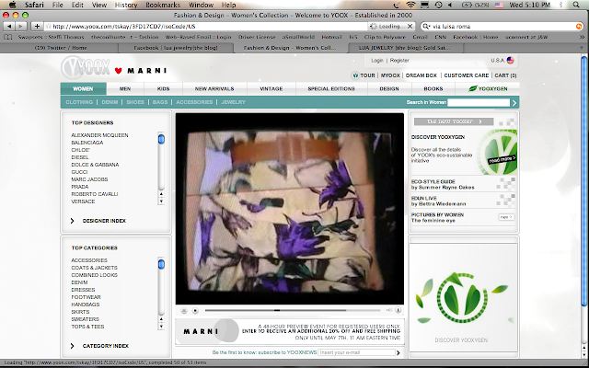Click the battery status icon
Screen dimensions: 589x368
pos(467,5)
